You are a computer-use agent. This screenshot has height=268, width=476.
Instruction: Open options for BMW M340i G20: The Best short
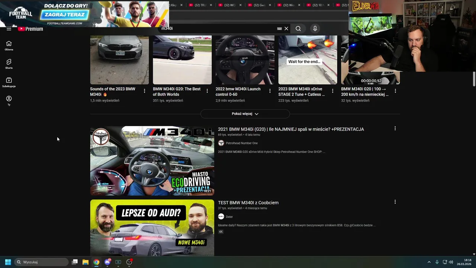click(208, 91)
